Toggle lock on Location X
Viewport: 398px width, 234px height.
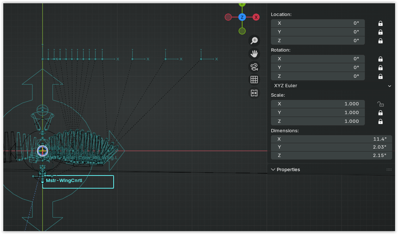point(380,23)
